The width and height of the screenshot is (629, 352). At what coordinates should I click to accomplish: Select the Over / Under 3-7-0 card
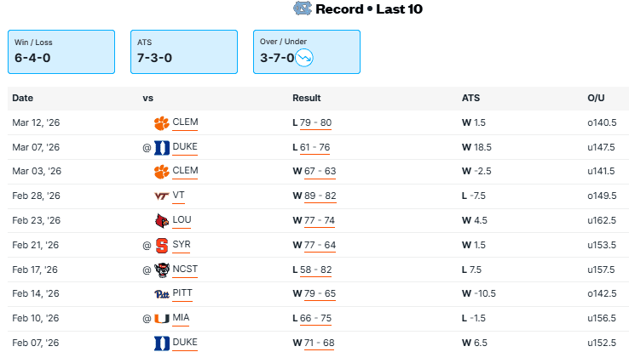click(307, 52)
